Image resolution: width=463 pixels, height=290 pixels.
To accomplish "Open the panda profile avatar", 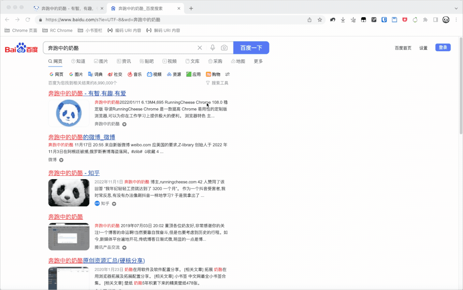I will click(446, 20).
